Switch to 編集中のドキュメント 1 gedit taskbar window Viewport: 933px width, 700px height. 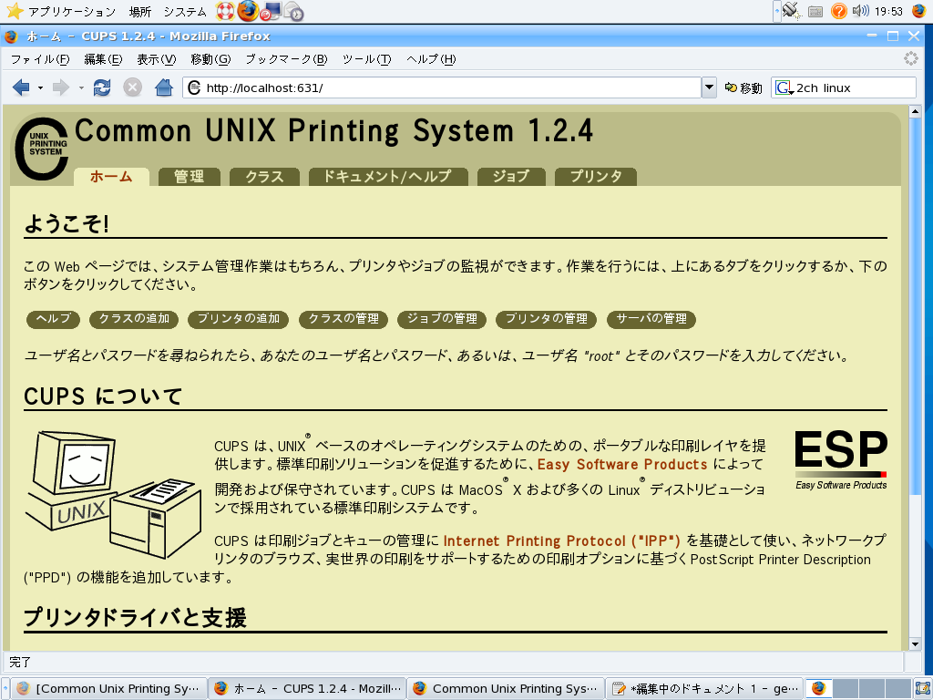click(x=705, y=689)
